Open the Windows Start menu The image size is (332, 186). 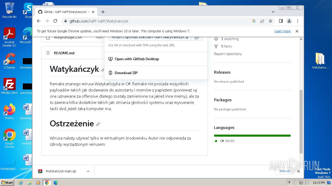tap(7, 182)
